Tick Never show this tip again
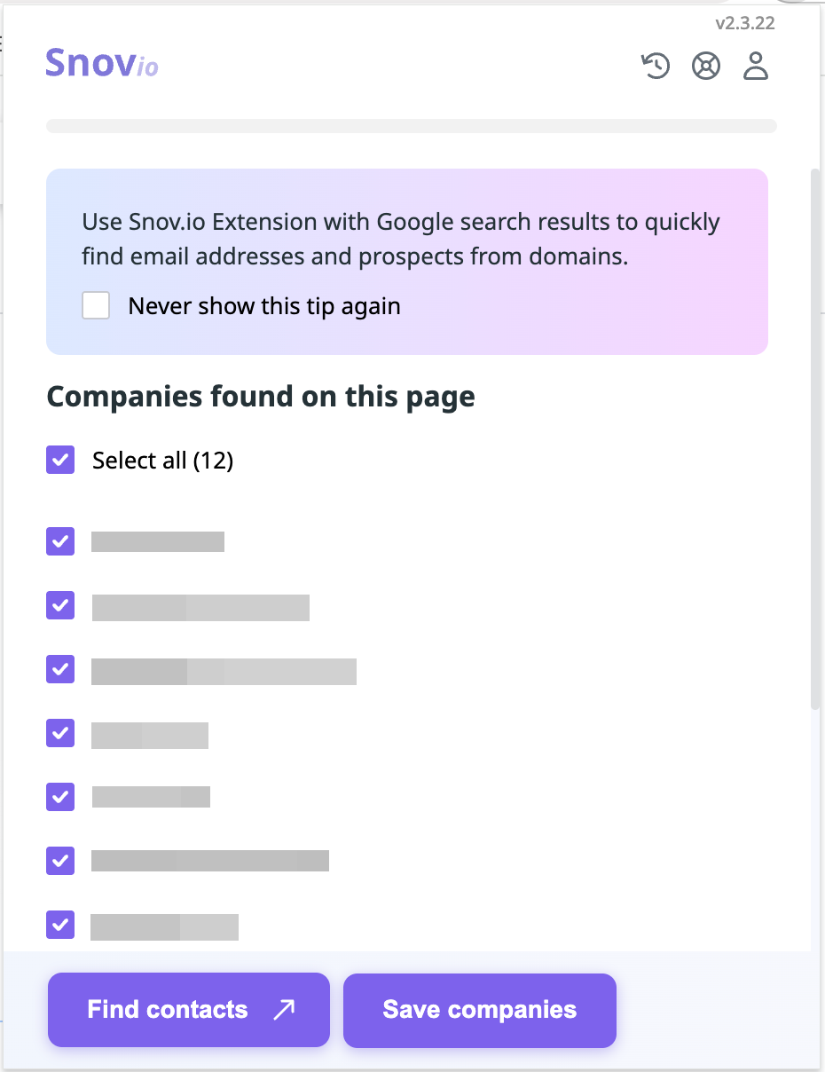Screen dimensions: 825x1072 coord(96,306)
